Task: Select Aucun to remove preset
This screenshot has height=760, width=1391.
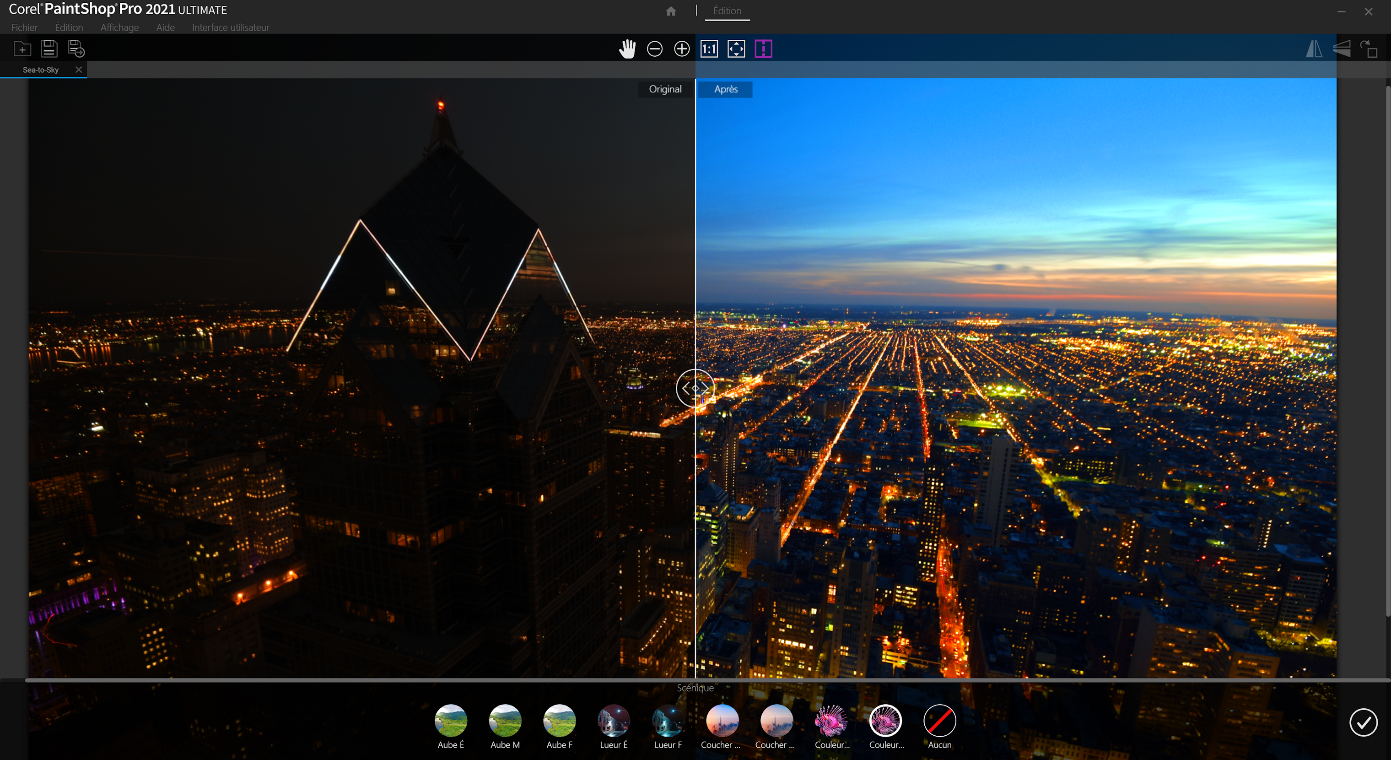Action: [x=939, y=721]
